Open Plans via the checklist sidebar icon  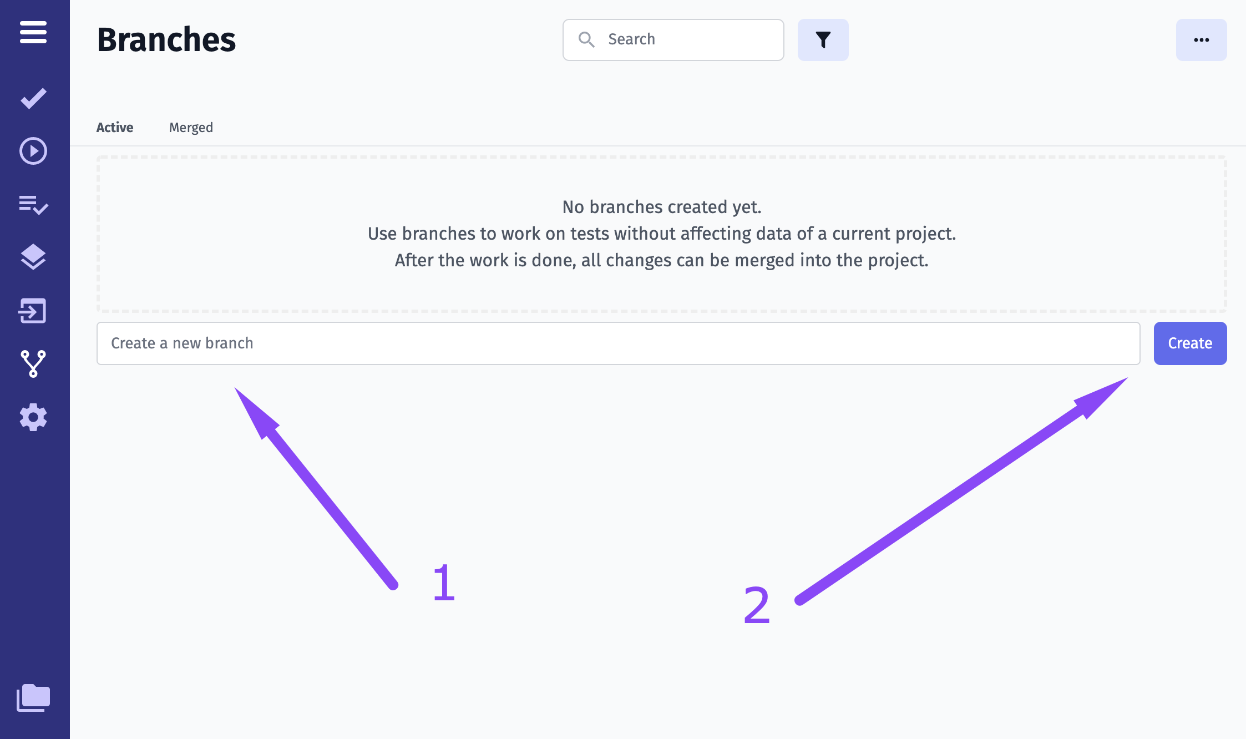coord(33,205)
